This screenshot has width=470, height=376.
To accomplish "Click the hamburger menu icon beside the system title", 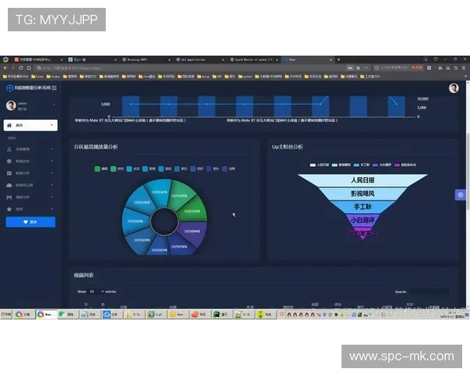I will pyautogui.click(x=56, y=89).
